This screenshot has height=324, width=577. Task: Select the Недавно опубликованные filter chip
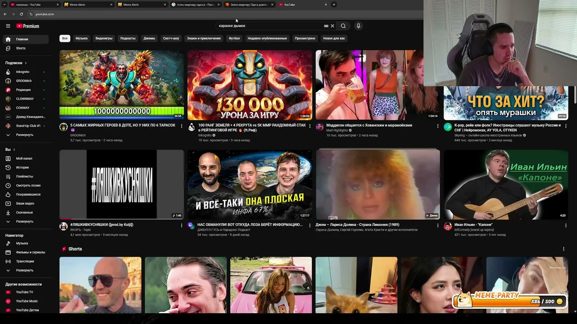click(x=267, y=38)
